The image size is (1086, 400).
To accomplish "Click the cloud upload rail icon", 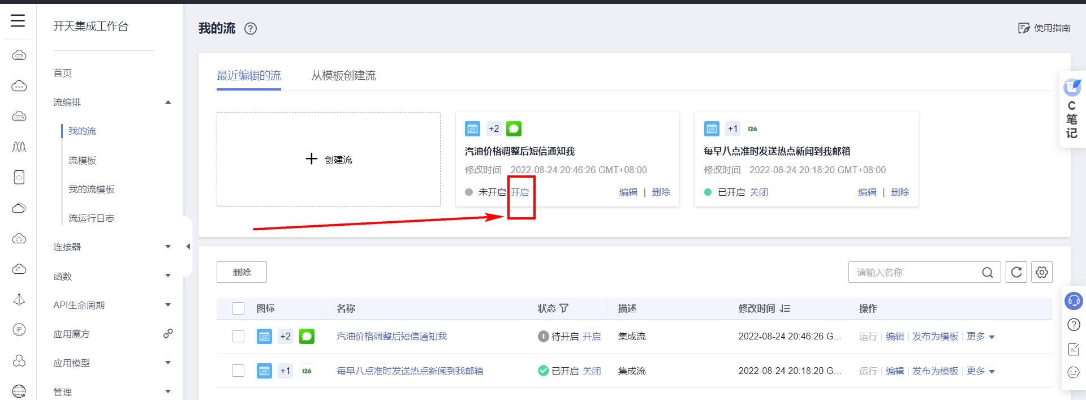I will click(x=19, y=239).
